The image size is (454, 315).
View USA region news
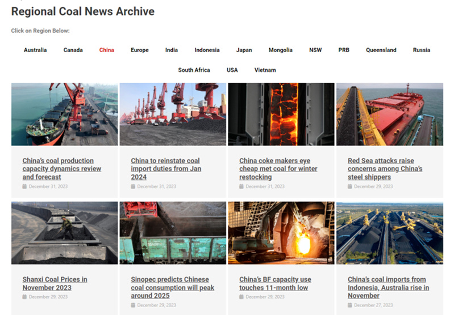click(x=232, y=70)
